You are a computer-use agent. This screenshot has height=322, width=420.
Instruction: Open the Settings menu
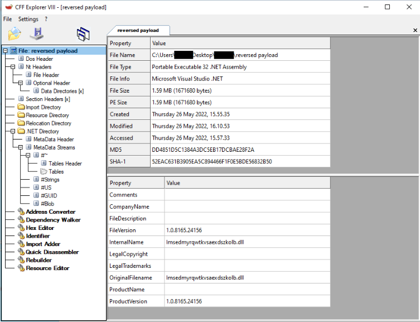(x=28, y=19)
